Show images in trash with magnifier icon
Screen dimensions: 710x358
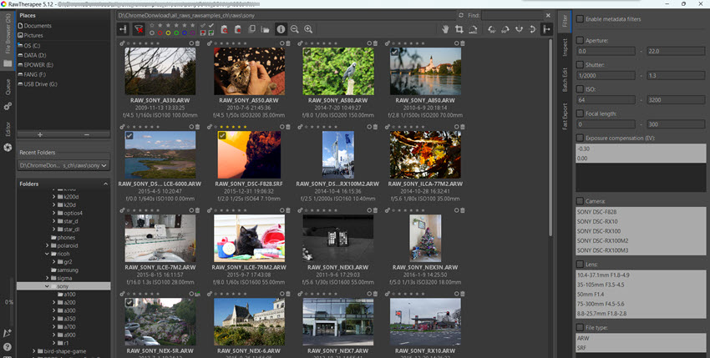[224, 29]
